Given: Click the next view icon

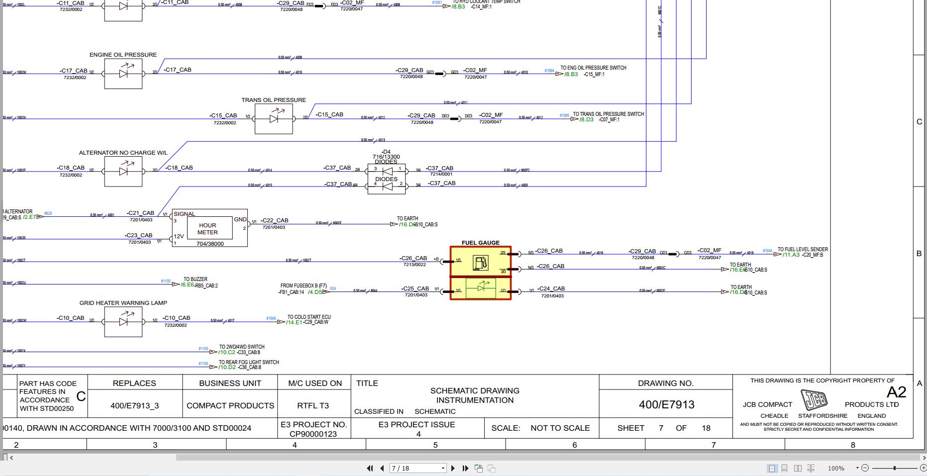Looking at the screenshot, I should coord(492,468).
